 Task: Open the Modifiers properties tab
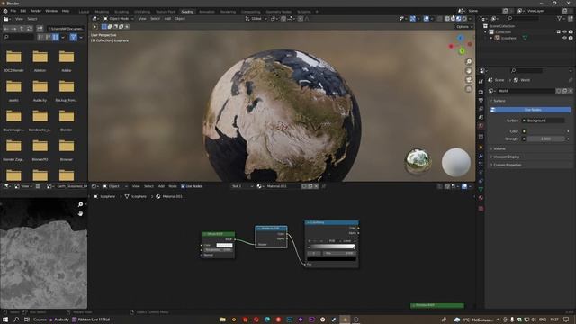tap(481, 156)
